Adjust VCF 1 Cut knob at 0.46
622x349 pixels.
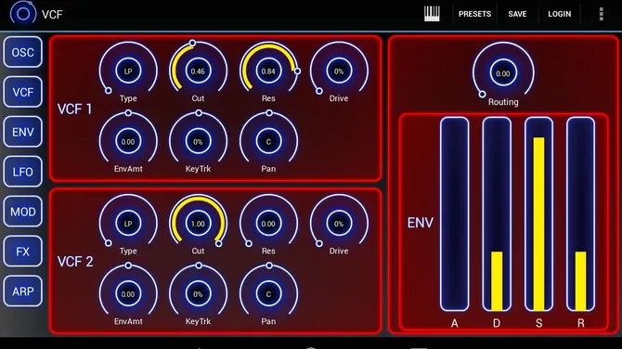[x=198, y=71]
